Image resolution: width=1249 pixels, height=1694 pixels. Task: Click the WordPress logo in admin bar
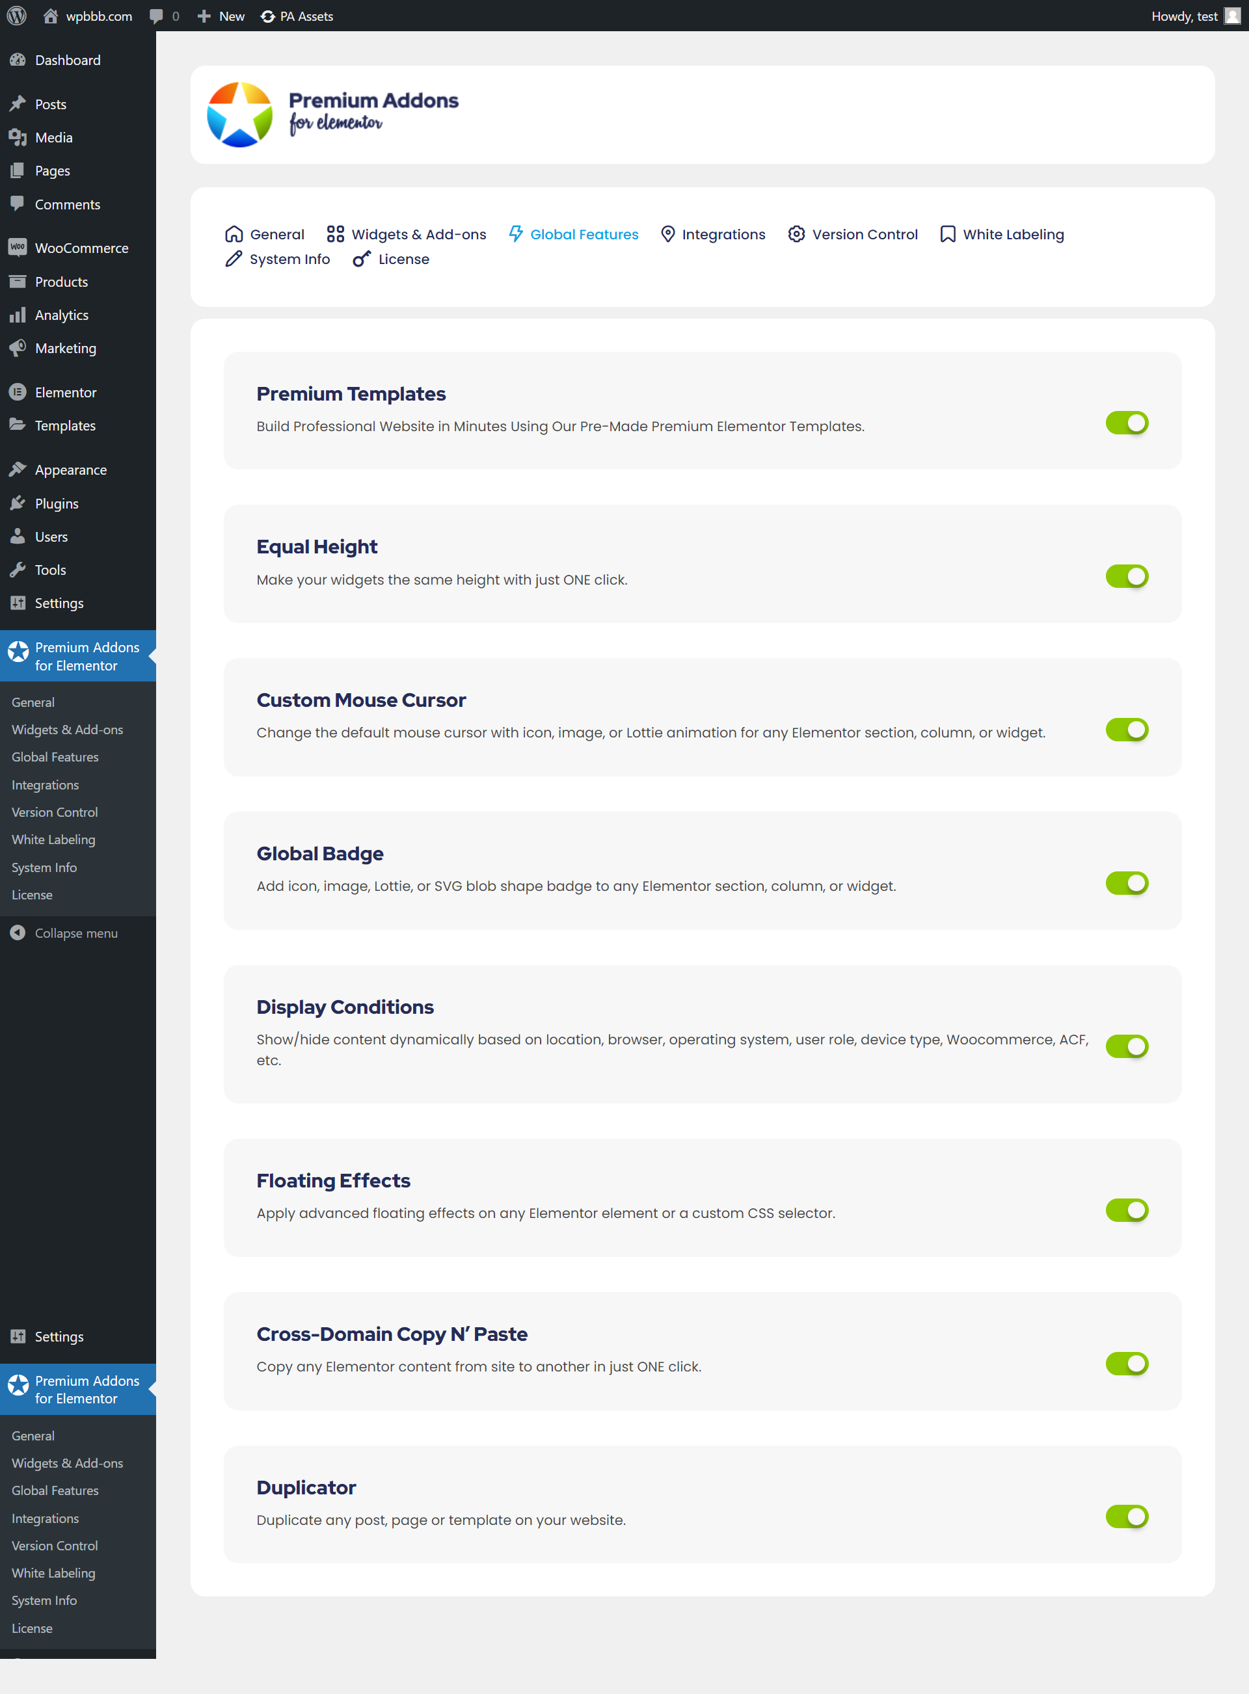(x=17, y=16)
